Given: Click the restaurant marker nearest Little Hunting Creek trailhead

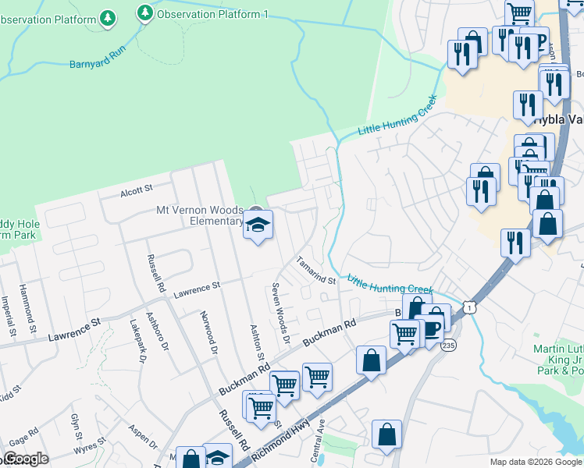Looking at the screenshot, I should pos(462,56).
